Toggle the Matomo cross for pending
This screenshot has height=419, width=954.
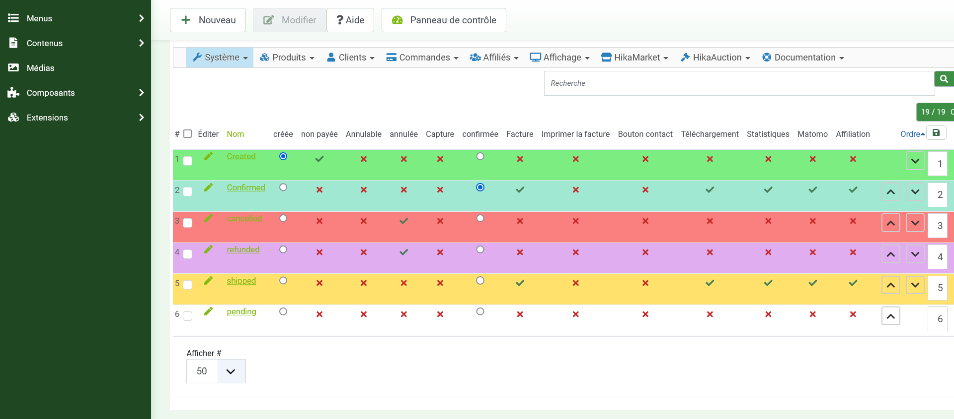(x=813, y=314)
